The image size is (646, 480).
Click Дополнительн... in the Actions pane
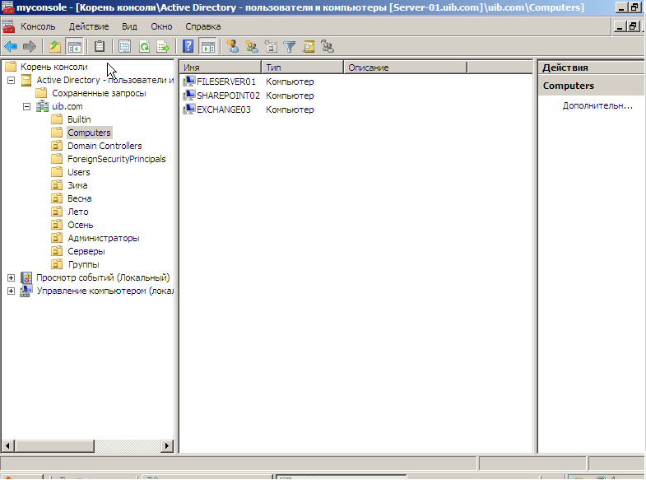597,106
